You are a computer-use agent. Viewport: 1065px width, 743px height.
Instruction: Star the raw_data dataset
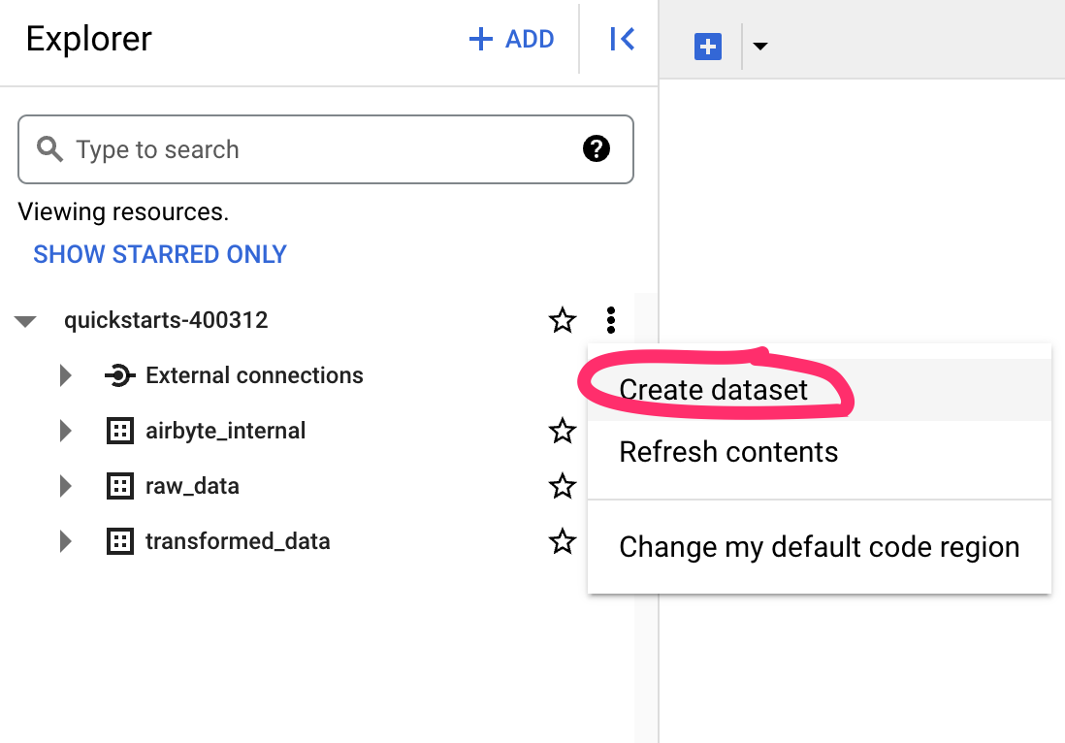[x=563, y=486]
